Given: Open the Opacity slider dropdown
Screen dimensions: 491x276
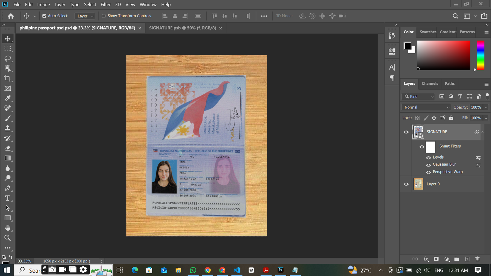Looking at the screenshot, I should coord(486,107).
